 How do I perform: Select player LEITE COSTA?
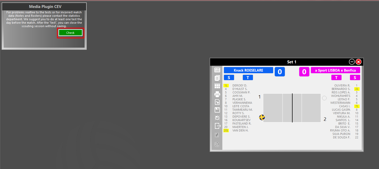(x=241, y=106)
